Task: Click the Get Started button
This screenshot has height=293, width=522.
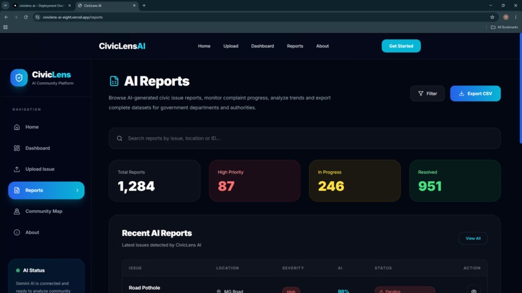Action: point(401,46)
